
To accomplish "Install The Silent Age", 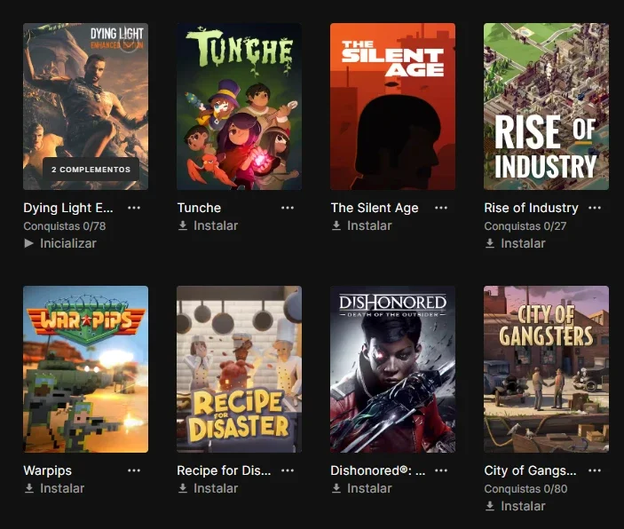I will click(x=361, y=225).
